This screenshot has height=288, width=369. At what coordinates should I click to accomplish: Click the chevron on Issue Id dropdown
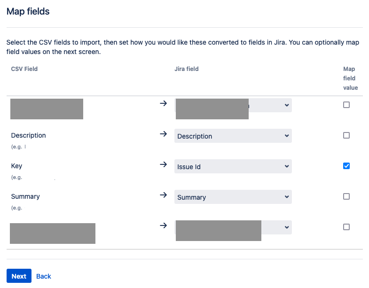(x=287, y=166)
